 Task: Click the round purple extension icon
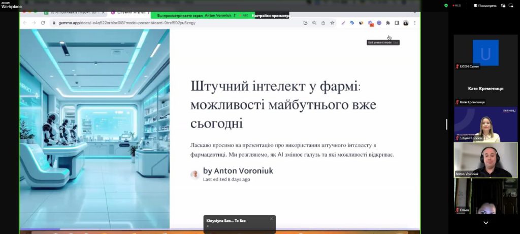click(379, 23)
